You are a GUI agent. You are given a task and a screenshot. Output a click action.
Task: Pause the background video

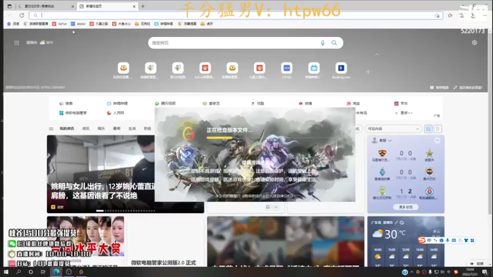439,87
